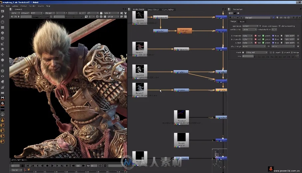This screenshot has width=302, height=173.
Task: Jump to the last frame
Action: [67, 166]
